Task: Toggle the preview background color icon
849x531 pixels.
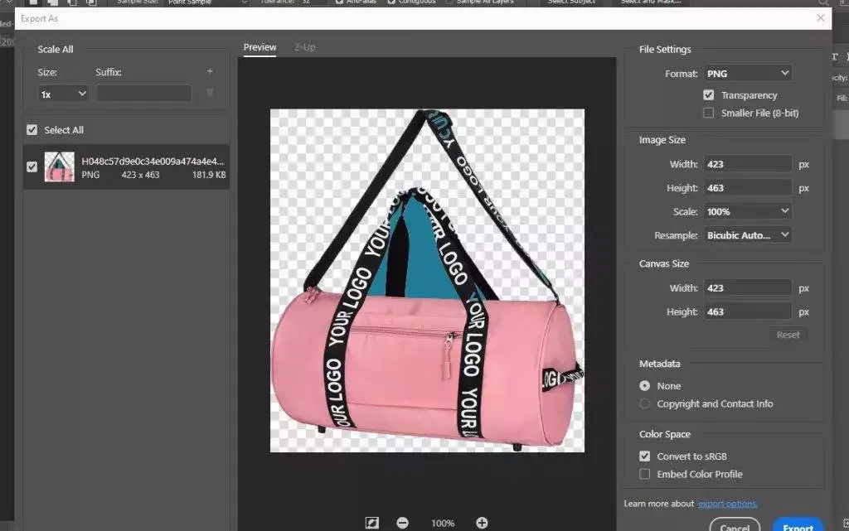Action: coord(371,523)
